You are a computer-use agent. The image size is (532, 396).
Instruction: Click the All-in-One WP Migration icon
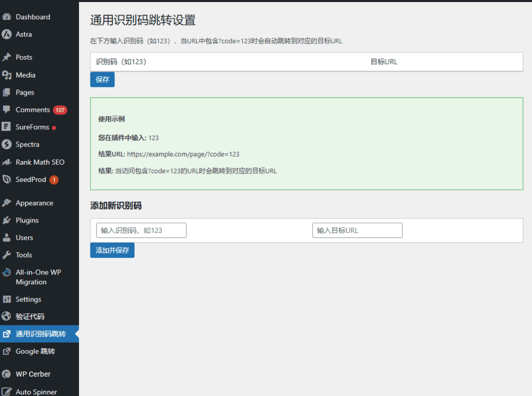point(6,272)
